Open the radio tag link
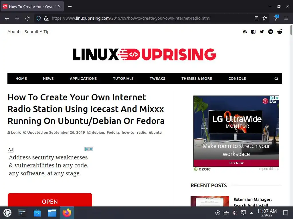 (x=142, y=132)
